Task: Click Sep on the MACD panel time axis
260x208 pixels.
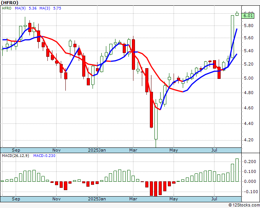Action: (x=16, y=199)
